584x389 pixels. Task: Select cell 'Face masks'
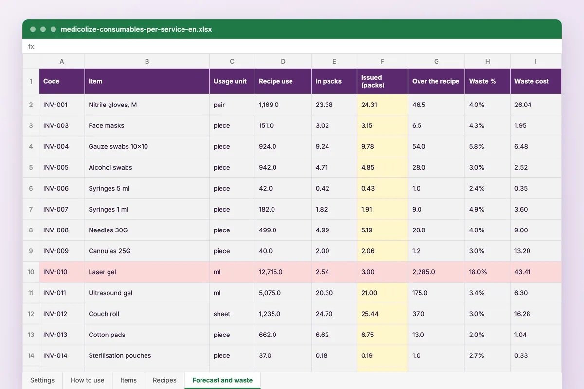click(147, 125)
